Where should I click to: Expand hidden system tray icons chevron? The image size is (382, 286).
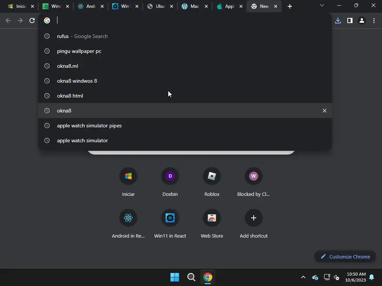(303, 277)
